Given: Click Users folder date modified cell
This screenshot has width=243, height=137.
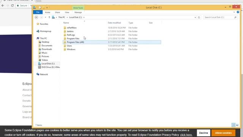Looking at the screenshot, I should click(116, 46).
